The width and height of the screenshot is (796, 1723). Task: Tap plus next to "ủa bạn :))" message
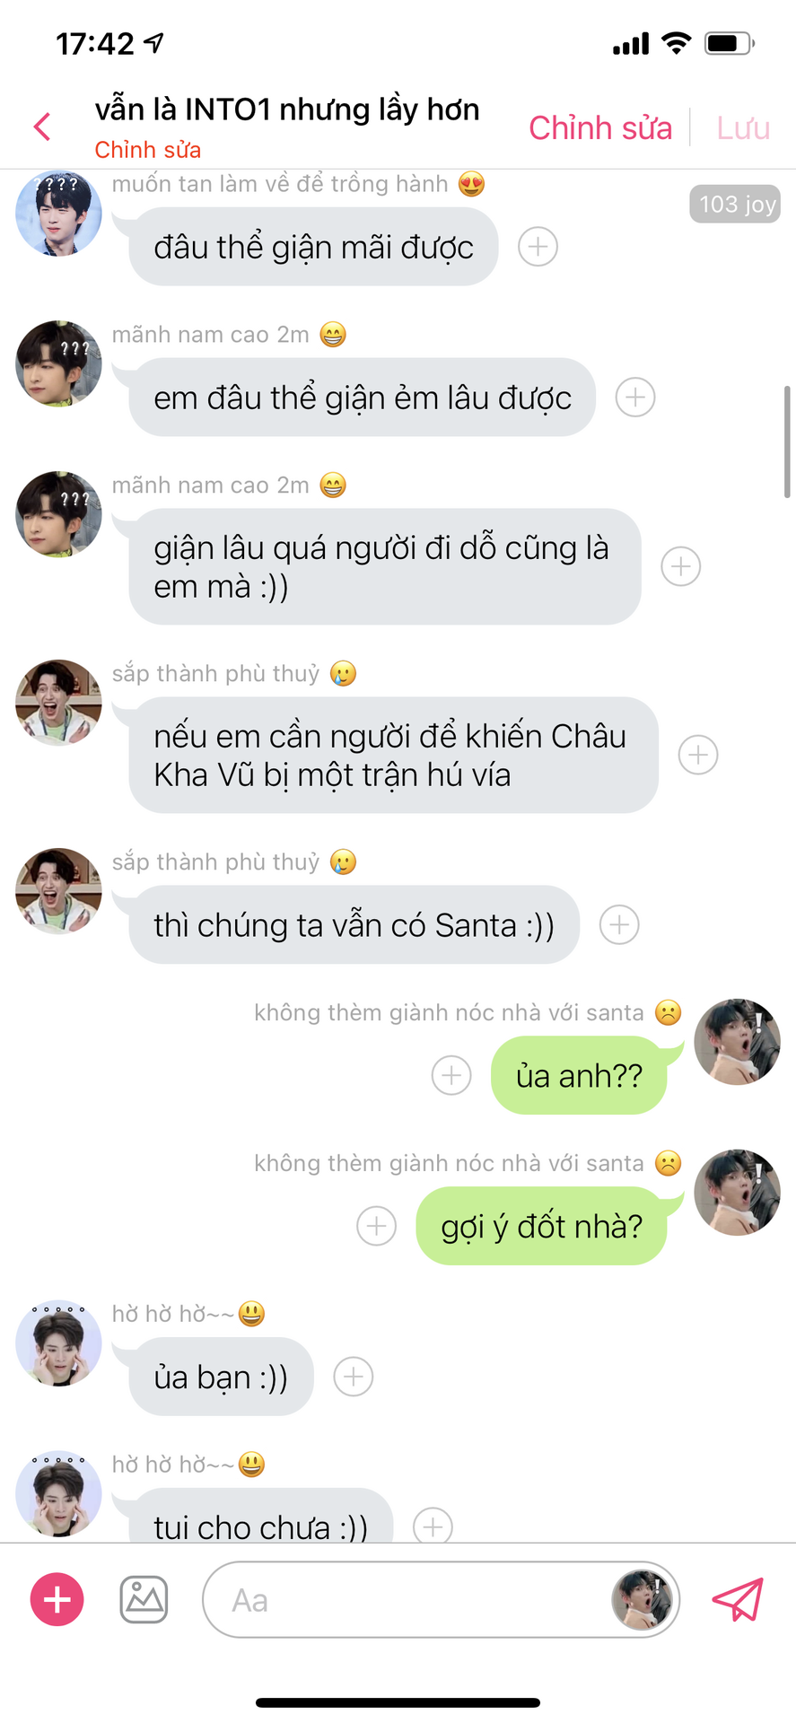click(354, 1377)
